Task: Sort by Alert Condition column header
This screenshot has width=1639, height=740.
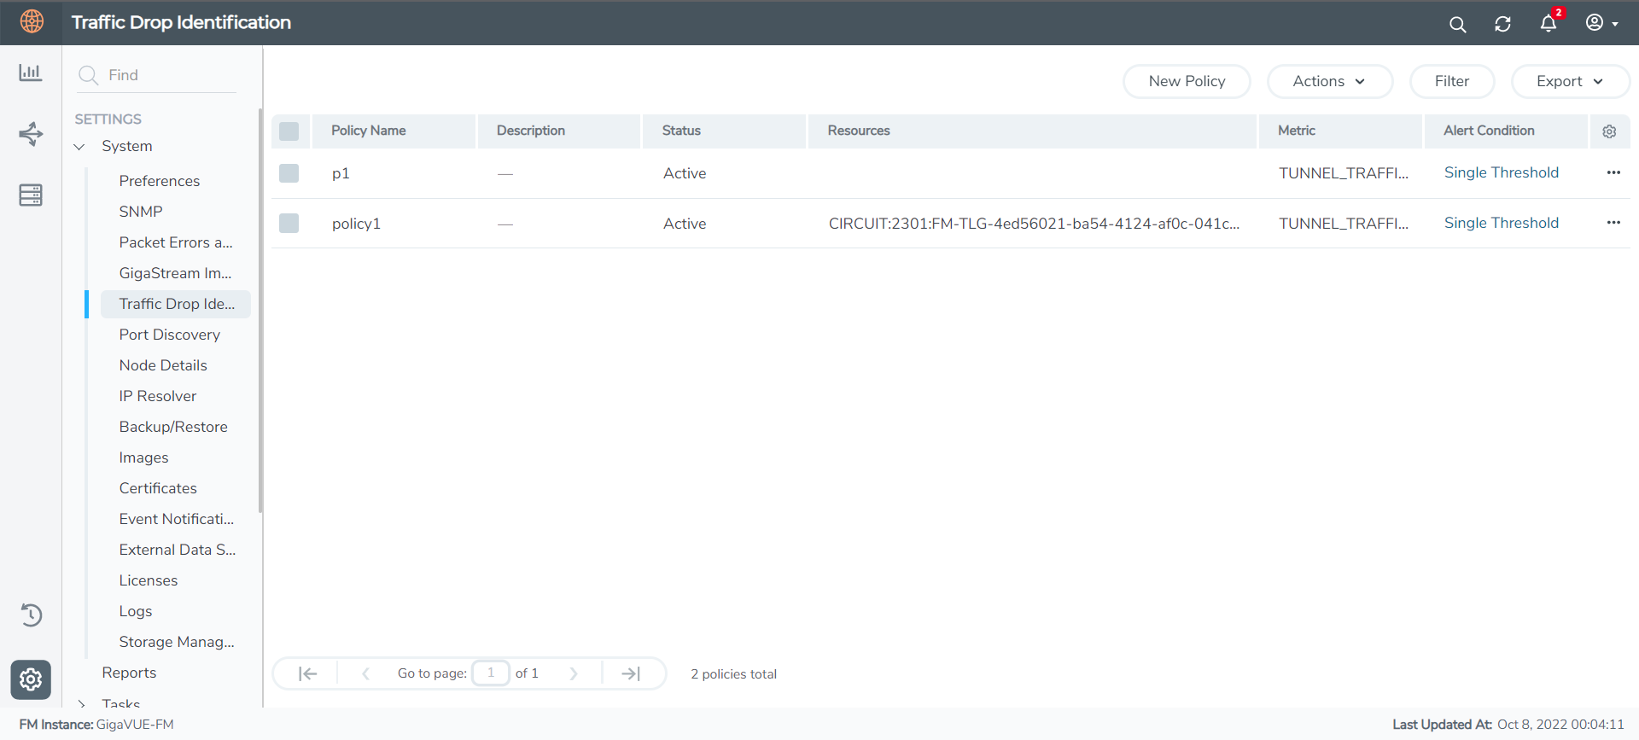Action: coord(1506,131)
